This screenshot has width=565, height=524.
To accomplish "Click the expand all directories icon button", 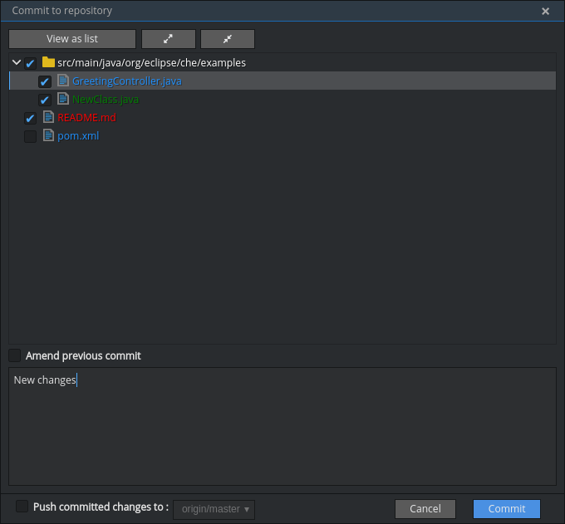I will click(x=169, y=39).
